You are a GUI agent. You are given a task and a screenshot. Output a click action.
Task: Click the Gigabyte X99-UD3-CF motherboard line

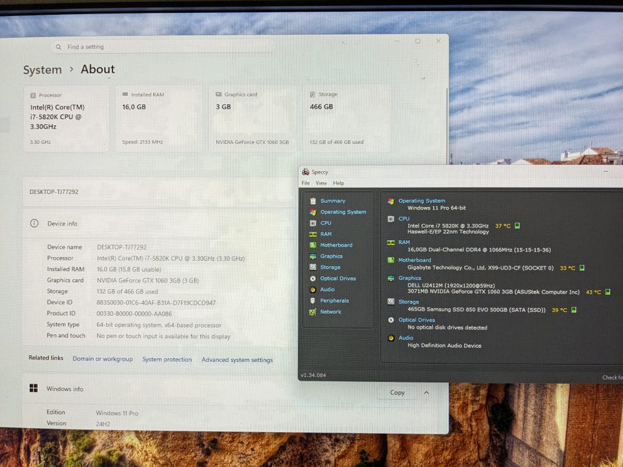pyautogui.click(x=480, y=268)
